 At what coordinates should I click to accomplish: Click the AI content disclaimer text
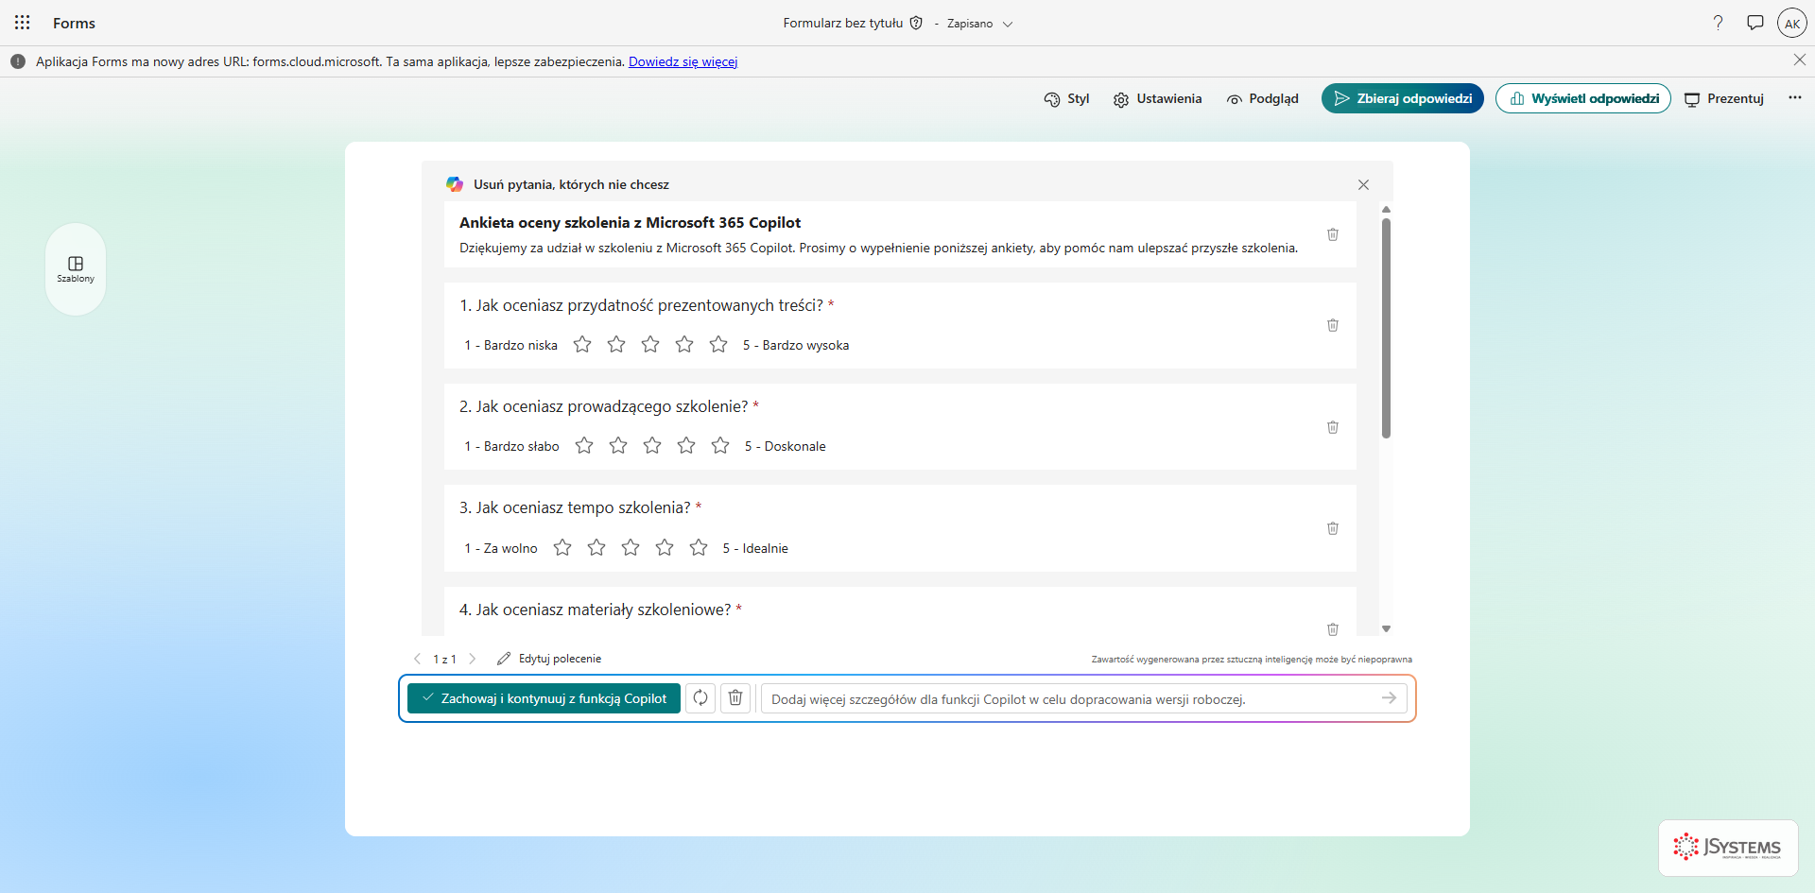[x=1252, y=660]
